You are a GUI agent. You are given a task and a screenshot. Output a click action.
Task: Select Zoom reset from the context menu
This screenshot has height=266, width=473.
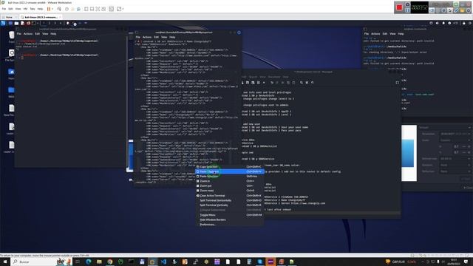click(x=230, y=191)
